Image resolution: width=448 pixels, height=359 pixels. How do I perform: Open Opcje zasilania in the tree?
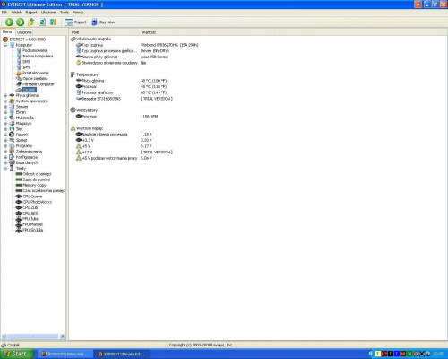point(35,79)
